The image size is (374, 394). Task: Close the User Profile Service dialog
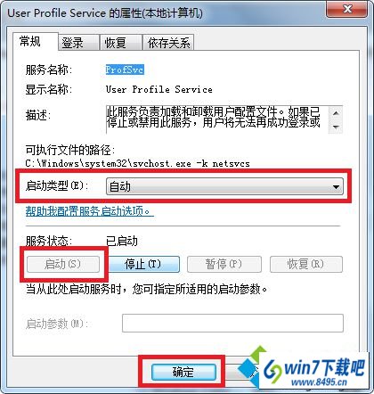[x=348, y=10]
